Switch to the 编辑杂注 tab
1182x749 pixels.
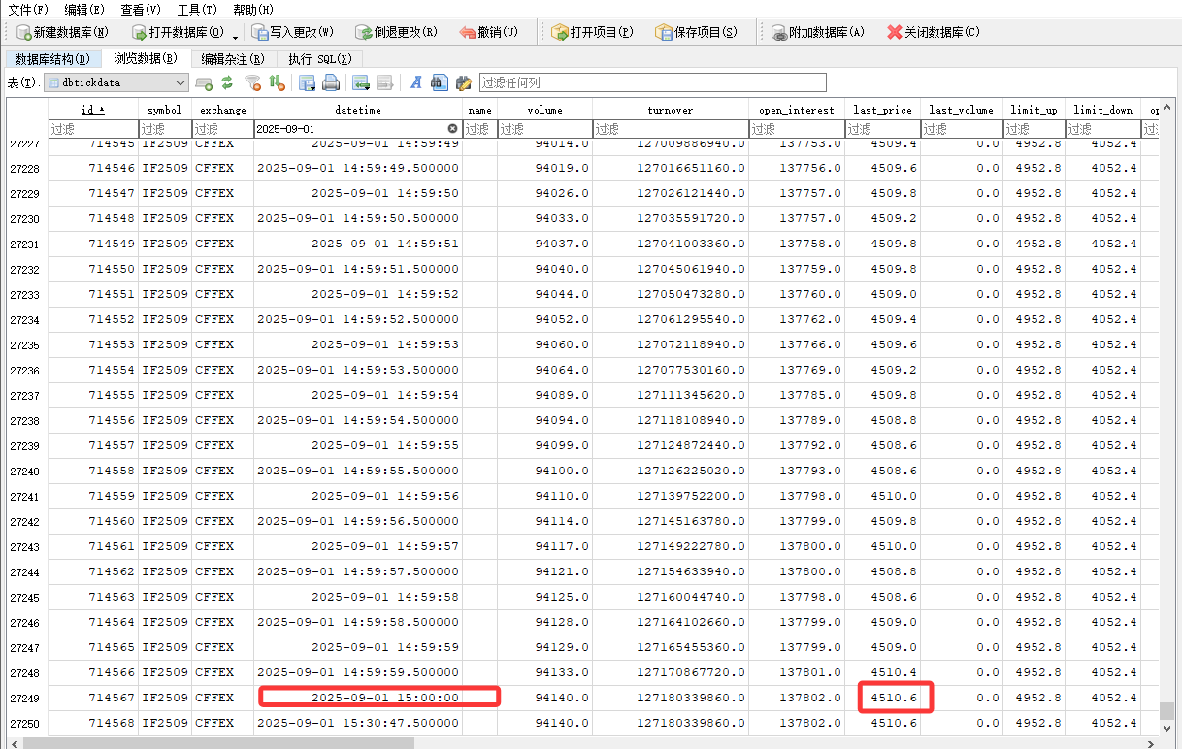click(x=233, y=59)
